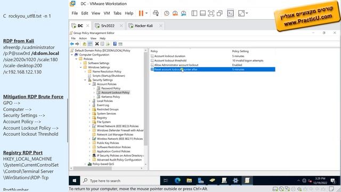The height and width of the screenshot is (192, 341).
Task: Switch to Unity mode icon
Action: [220, 13]
